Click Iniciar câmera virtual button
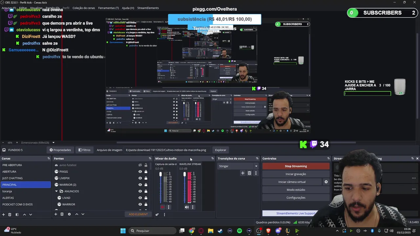The width and height of the screenshot is (420, 236). coord(292,182)
